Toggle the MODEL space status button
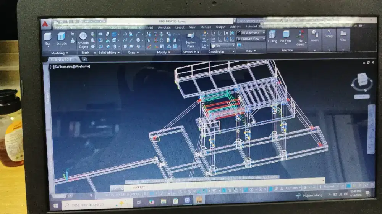The width and height of the screenshot is (382, 214). click(x=136, y=194)
